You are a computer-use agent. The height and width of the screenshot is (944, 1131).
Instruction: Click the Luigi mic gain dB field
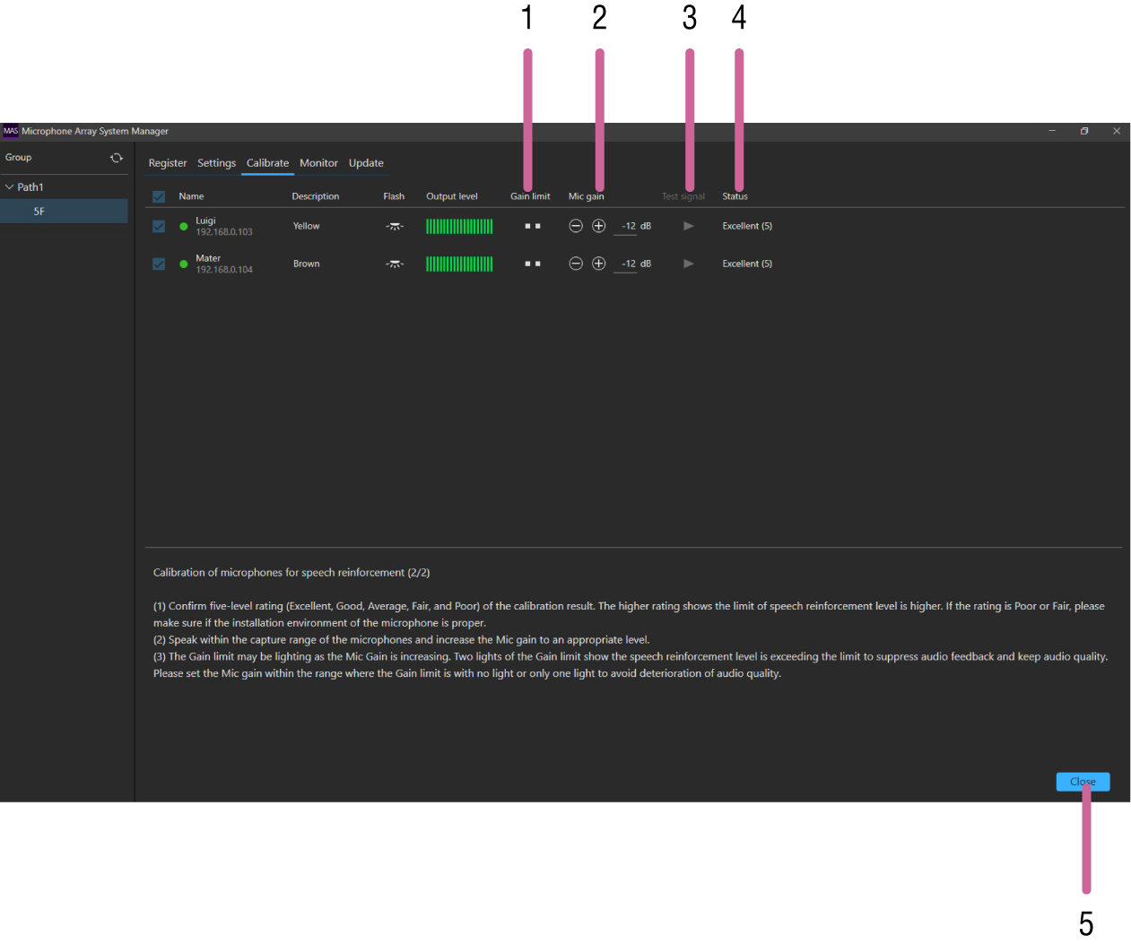pyautogui.click(x=627, y=226)
